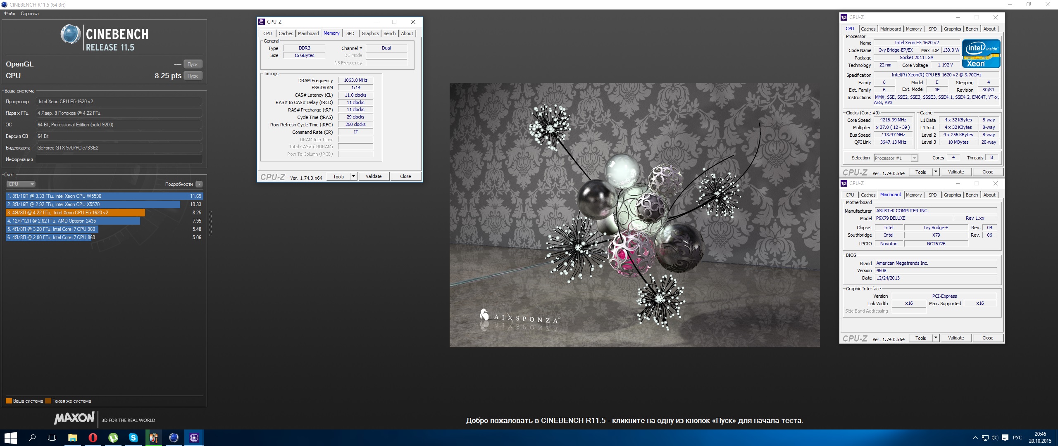Open taskbar search magnifier

[x=32, y=438]
